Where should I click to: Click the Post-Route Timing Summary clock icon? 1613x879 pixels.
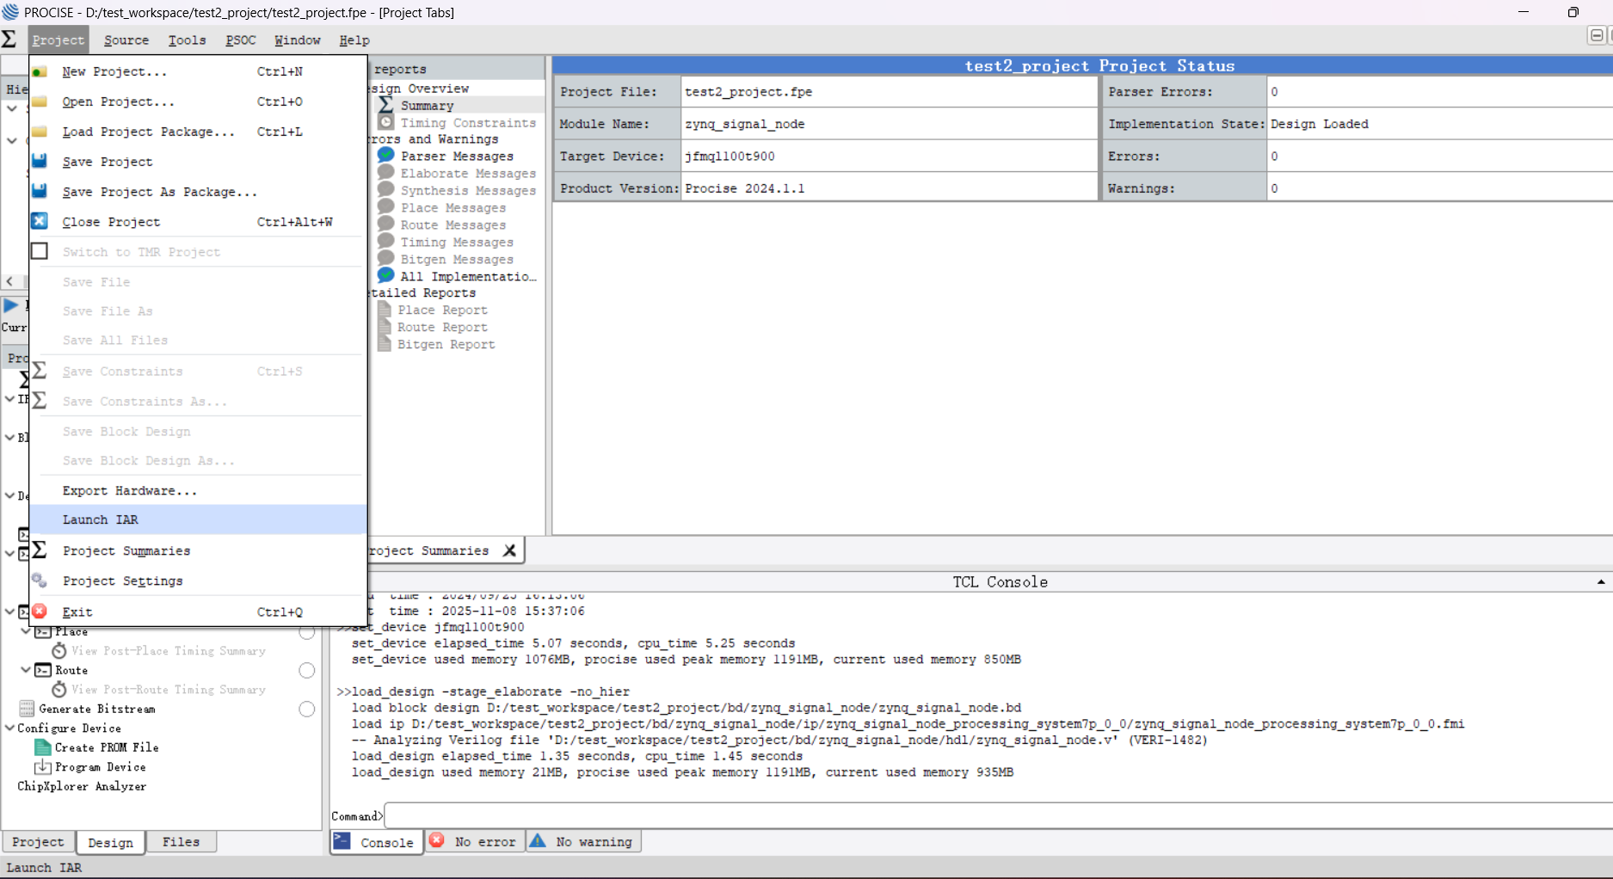pyautogui.click(x=59, y=690)
